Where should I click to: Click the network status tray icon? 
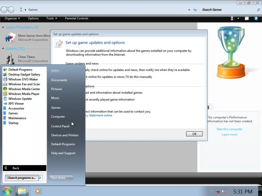click(217, 191)
